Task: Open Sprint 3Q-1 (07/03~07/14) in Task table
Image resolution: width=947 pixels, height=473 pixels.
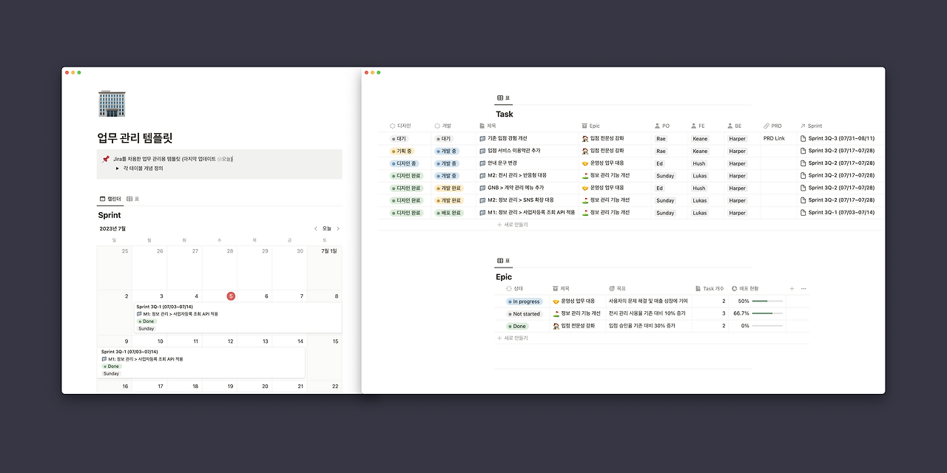Action: point(841,213)
